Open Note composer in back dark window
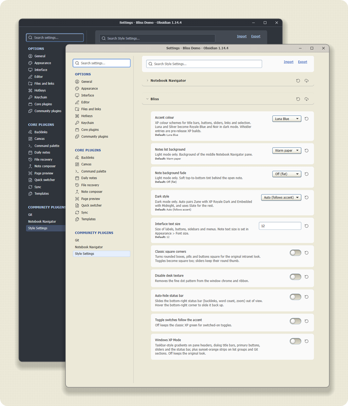The width and height of the screenshot is (348, 406). (46, 166)
